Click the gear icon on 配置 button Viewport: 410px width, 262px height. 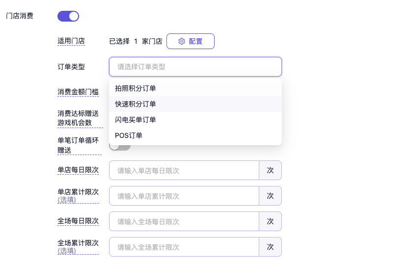coord(181,41)
